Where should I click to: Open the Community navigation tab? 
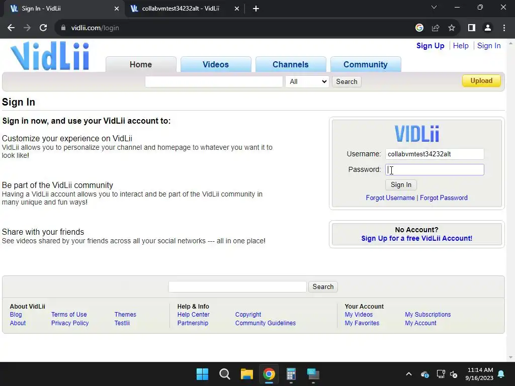coord(366,64)
